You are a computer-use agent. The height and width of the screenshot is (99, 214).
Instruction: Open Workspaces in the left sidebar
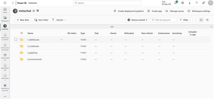click(x=5, y=19)
